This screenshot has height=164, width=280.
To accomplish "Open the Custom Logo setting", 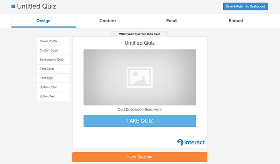I will click(53, 51).
